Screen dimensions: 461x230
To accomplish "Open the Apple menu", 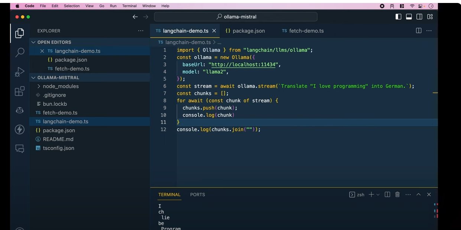I will tap(17, 6).
